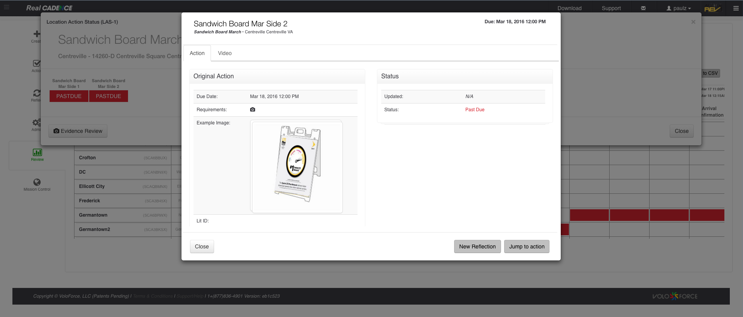Viewport: 743px width, 317px height.
Task: Click the Create plus icon in sidebar
Action: (x=37, y=34)
